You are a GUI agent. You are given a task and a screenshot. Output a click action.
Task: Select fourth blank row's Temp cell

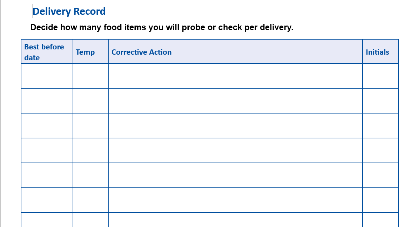pos(91,150)
